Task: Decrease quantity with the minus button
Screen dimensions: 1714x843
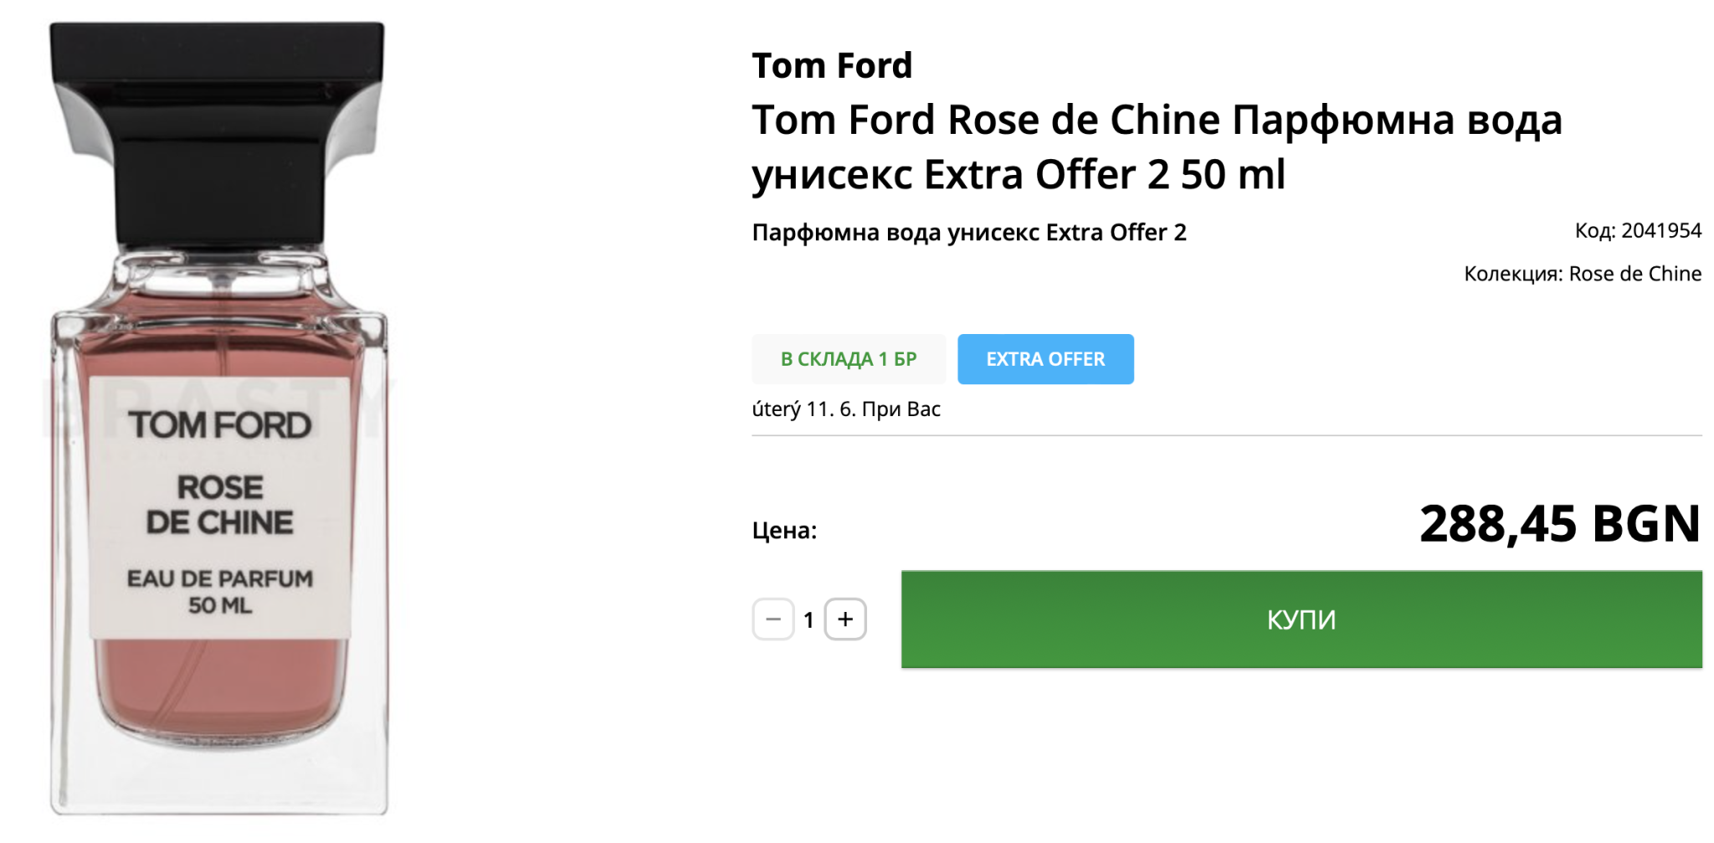Action: tap(772, 619)
